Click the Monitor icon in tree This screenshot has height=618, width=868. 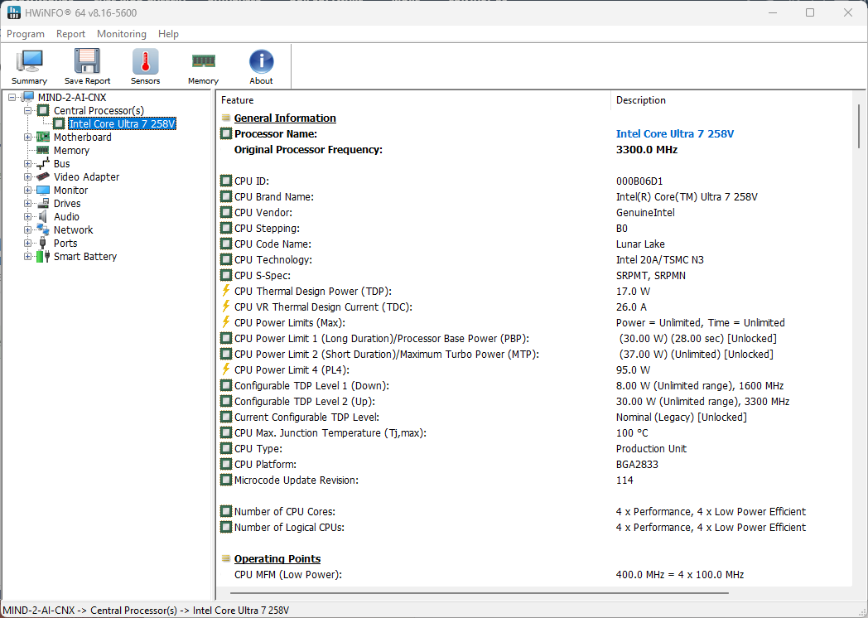pyautogui.click(x=42, y=190)
